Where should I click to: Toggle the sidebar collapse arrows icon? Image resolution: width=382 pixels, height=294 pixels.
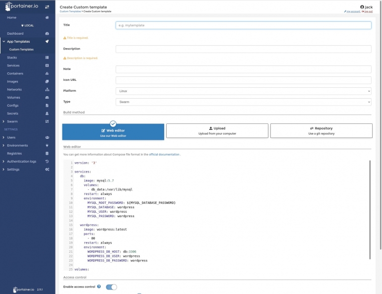tap(47, 7)
